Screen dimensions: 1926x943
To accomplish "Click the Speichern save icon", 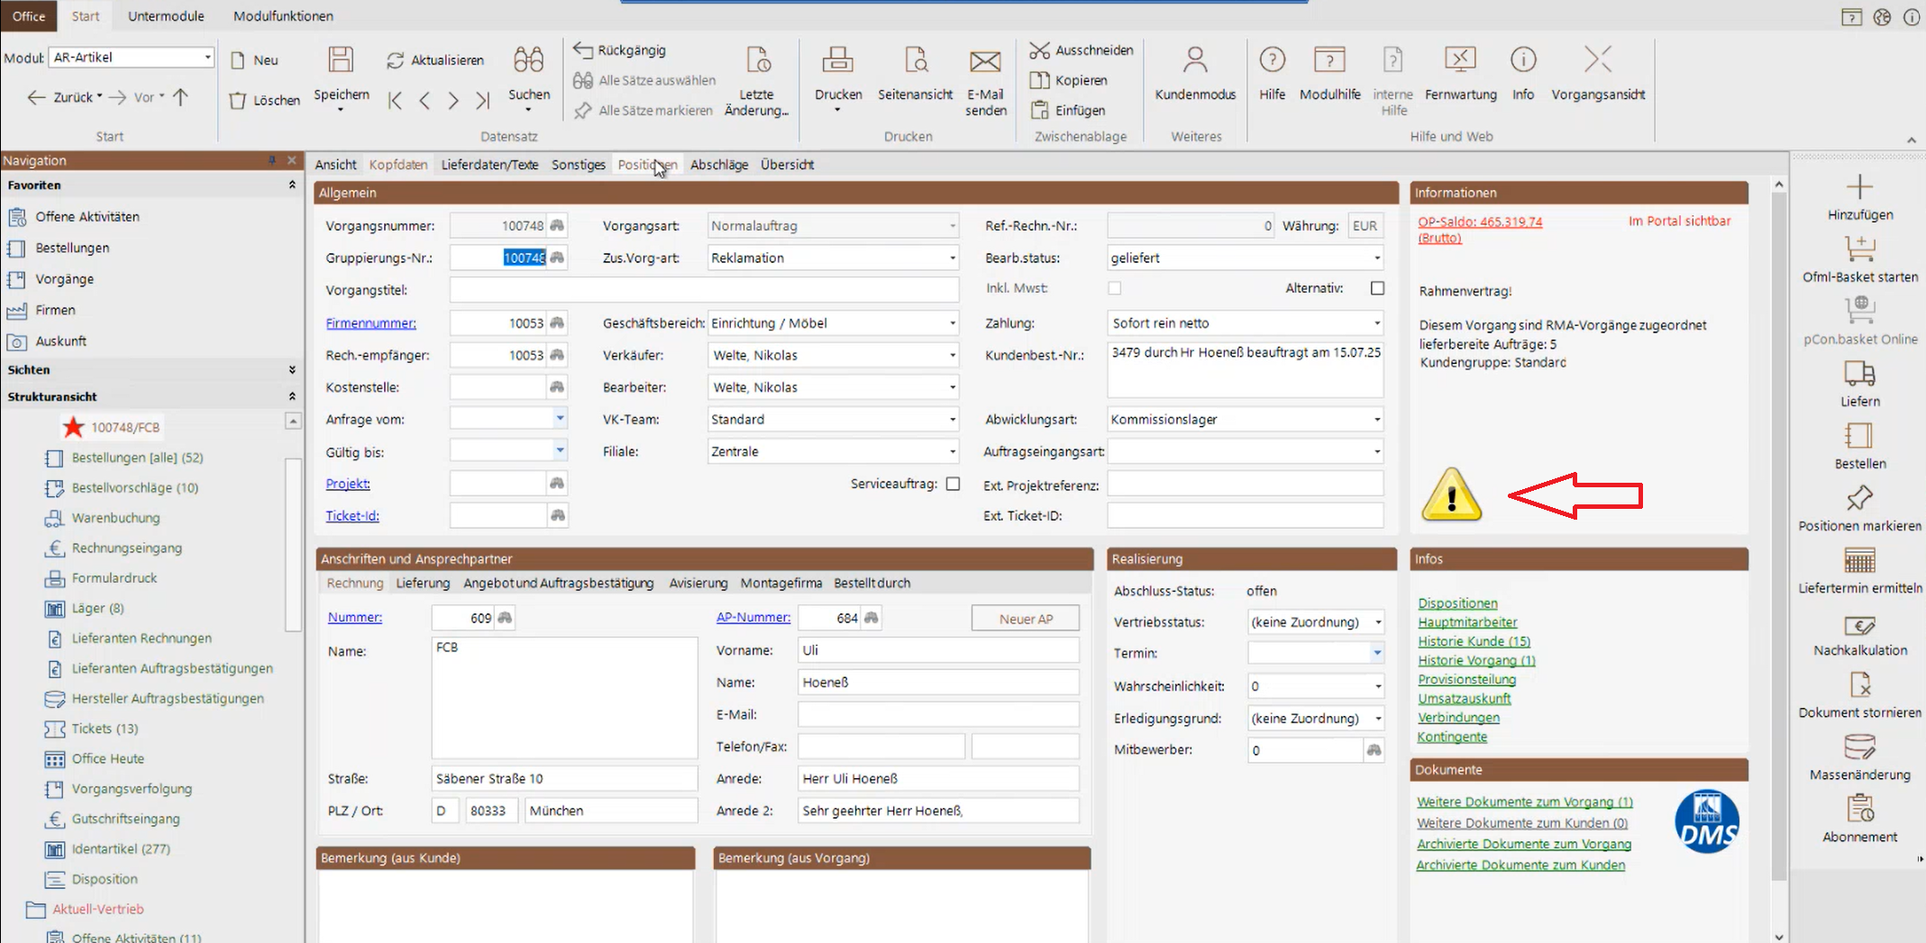I will pos(341,61).
